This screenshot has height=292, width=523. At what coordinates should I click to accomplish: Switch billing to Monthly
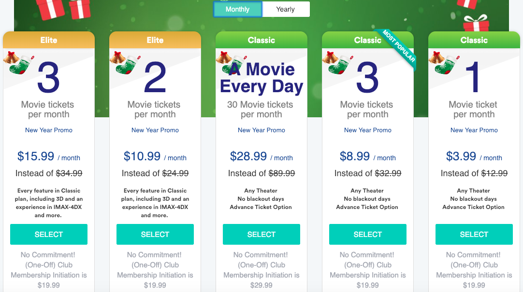coord(237,9)
